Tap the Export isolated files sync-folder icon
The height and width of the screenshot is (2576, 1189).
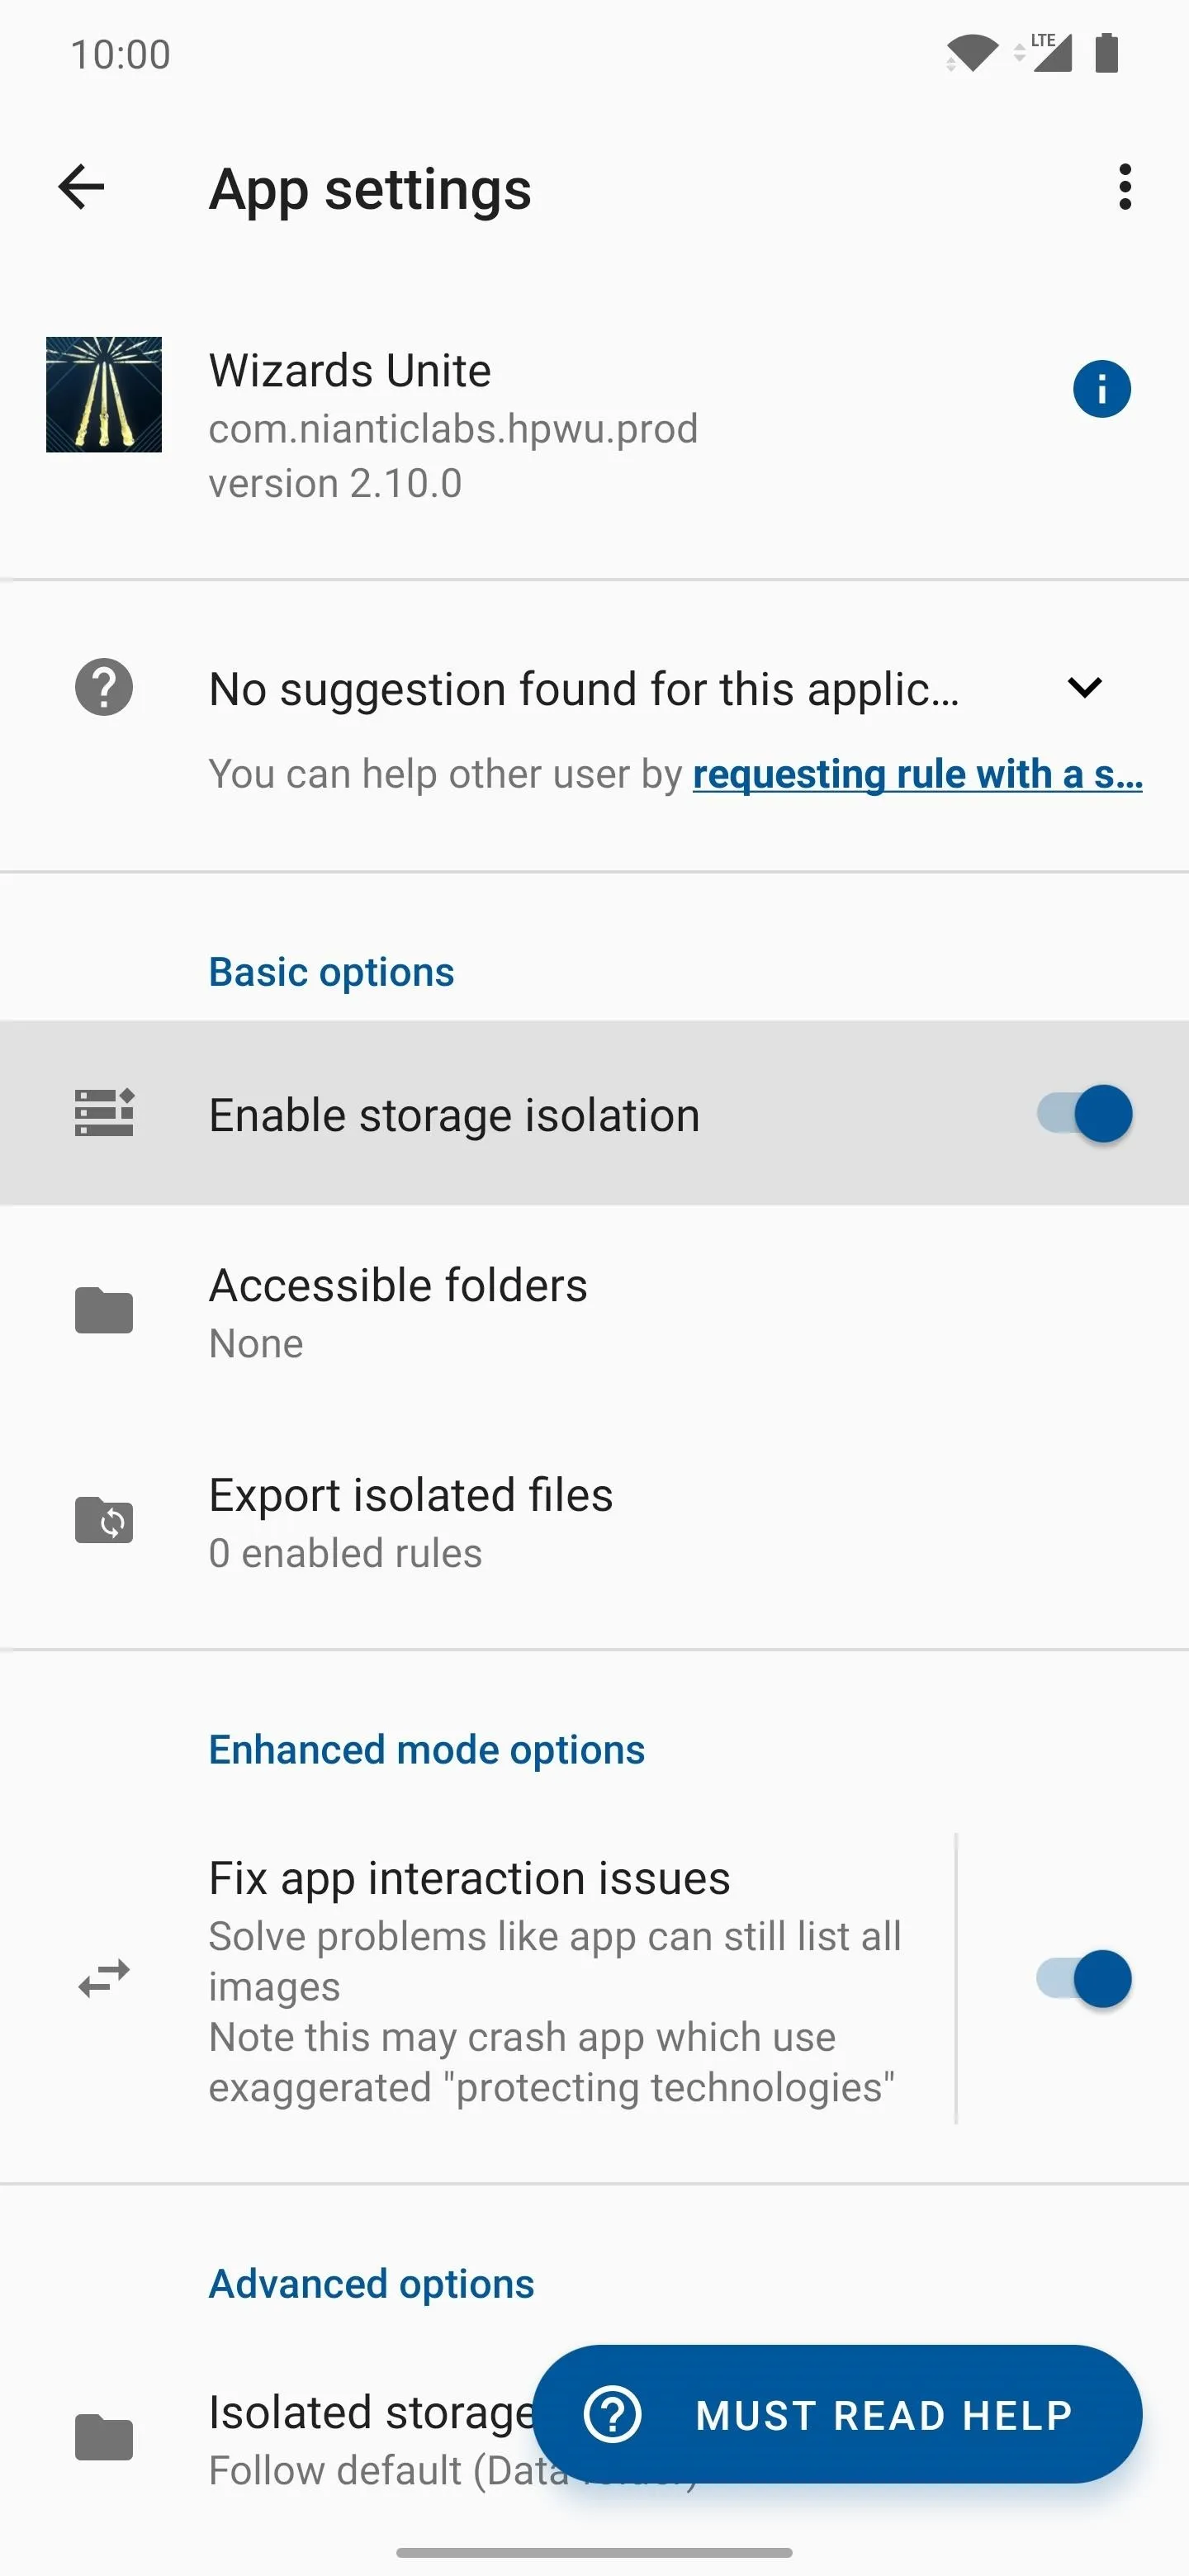[104, 1520]
